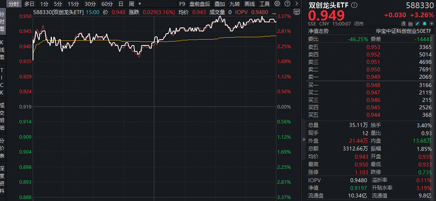436x201 pixels.
Task: Add stock with plus icon
Action: tap(431, 24)
